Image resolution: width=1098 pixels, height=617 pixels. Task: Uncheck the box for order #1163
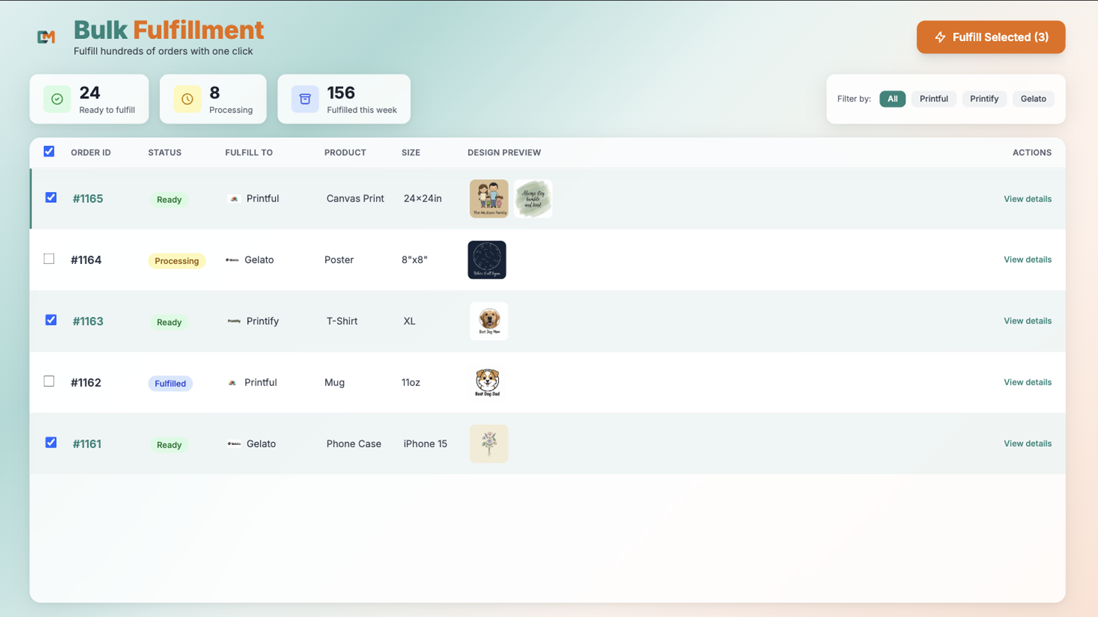pos(51,320)
